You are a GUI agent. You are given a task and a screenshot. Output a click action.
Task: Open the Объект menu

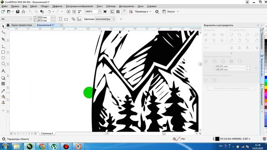45,6
